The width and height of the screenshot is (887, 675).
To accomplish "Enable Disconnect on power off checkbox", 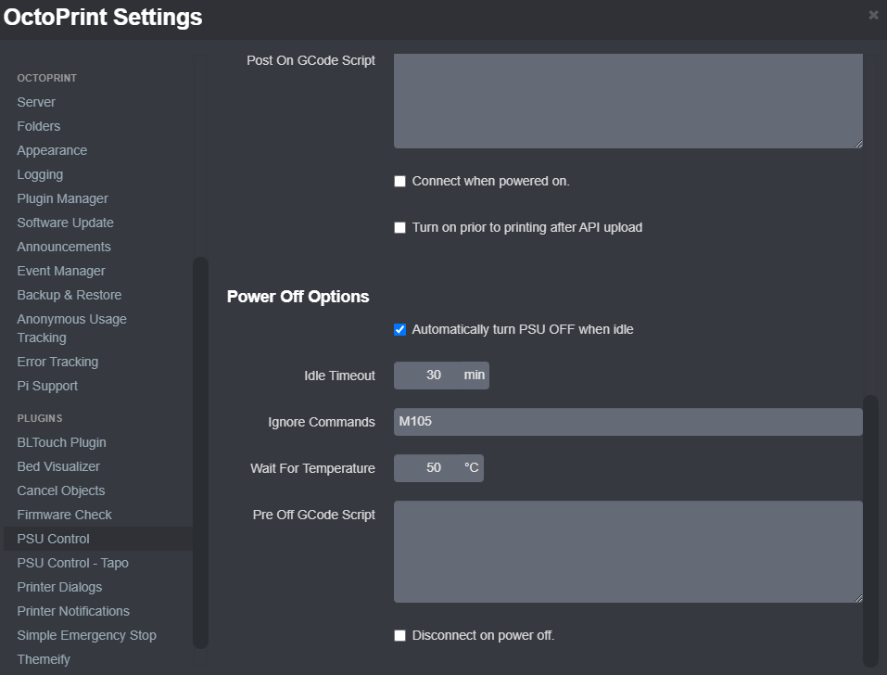I will point(400,636).
